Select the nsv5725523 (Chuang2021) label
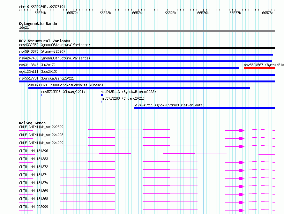This screenshot has height=214, width=284. [63, 92]
